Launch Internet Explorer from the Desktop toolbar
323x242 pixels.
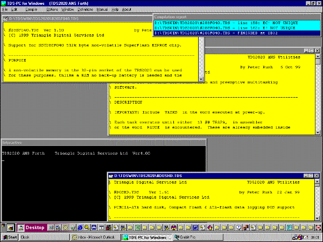[x=80, y=228]
